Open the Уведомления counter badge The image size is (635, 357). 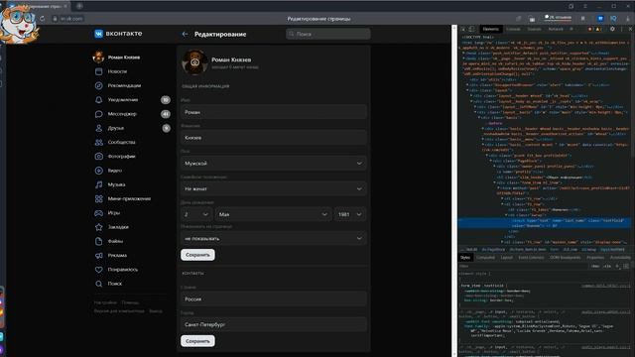pos(166,100)
